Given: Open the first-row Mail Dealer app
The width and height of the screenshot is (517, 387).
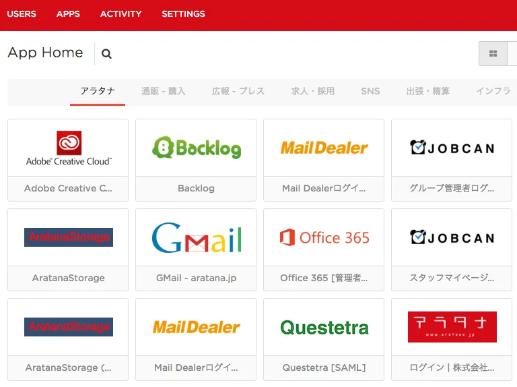Looking at the screenshot, I should (x=324, y=148).
